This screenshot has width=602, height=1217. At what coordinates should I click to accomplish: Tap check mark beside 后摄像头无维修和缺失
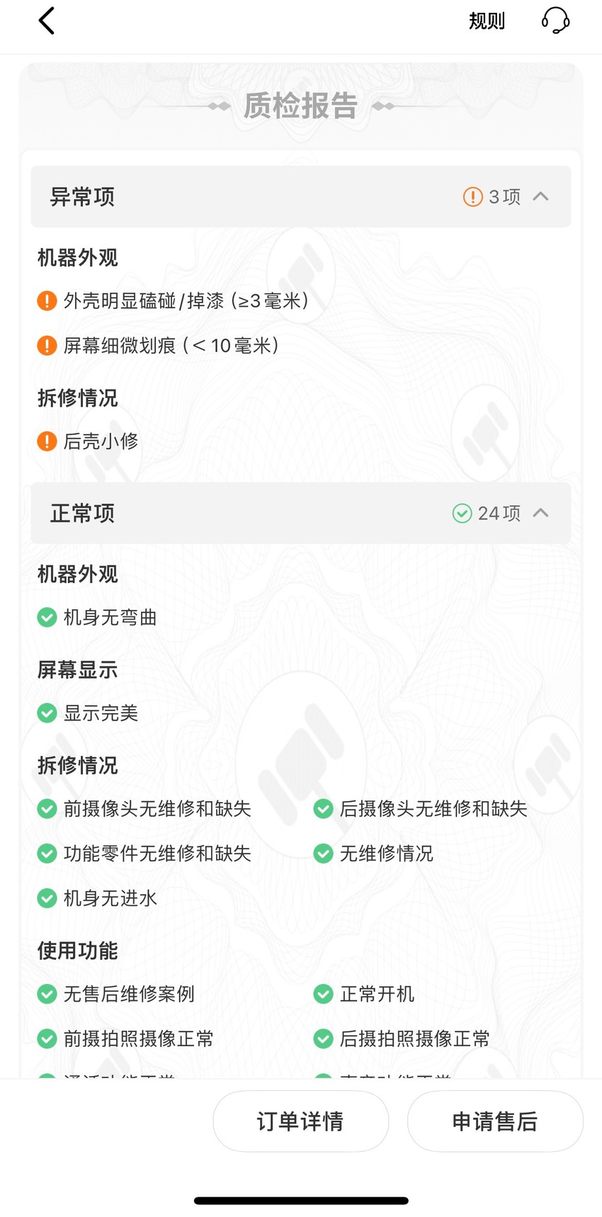coord(323,809)
